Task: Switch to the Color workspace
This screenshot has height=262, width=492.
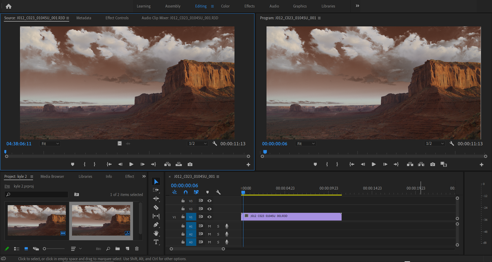Action: [225, 6]
